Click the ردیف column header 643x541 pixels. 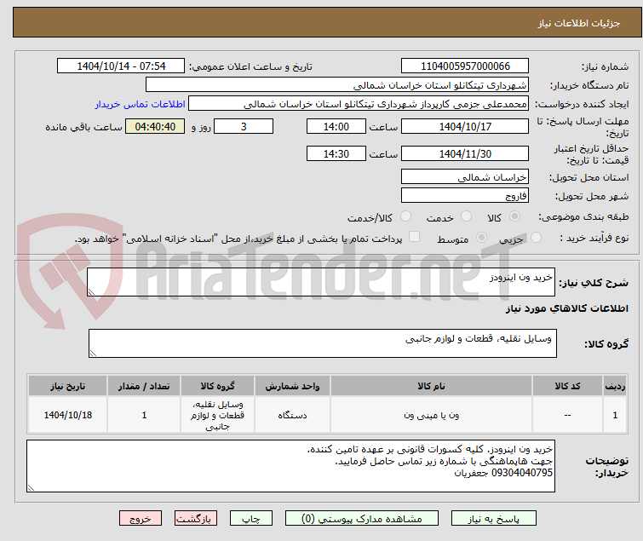coord(615,386)
